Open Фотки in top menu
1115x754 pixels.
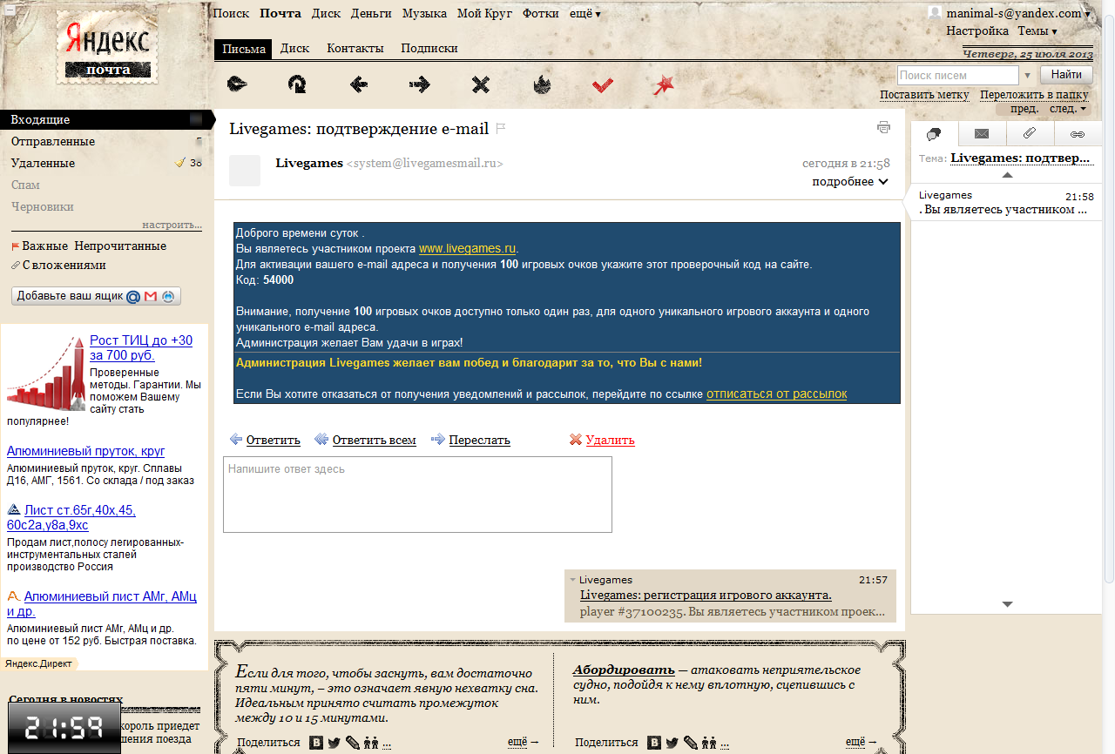(541, 13)
